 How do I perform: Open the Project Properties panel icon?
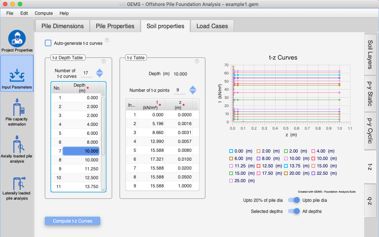click(x=17, y=39)
